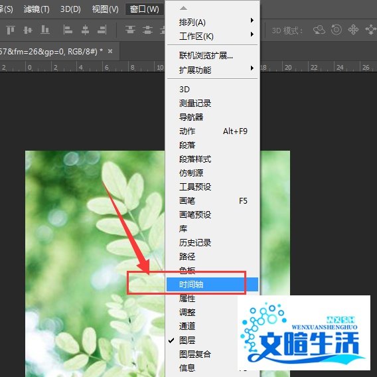The height and width of the screenshot is (377, 377).
Task: Select the 3D rotate object icon
Action: pyautogui.click(x=319, y=30)
